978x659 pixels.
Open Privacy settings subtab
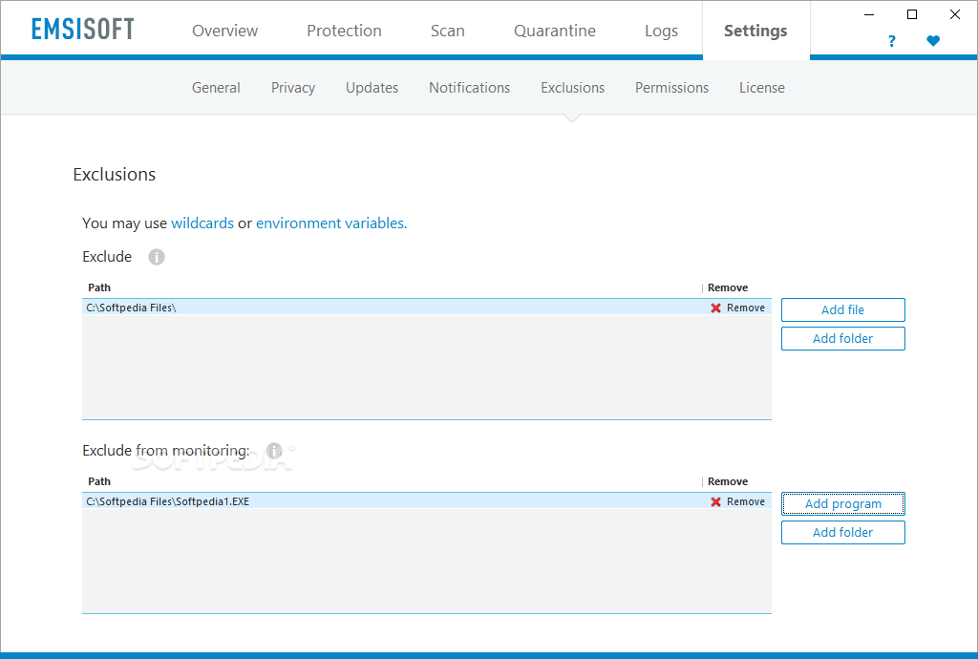[x=293, y=88]
